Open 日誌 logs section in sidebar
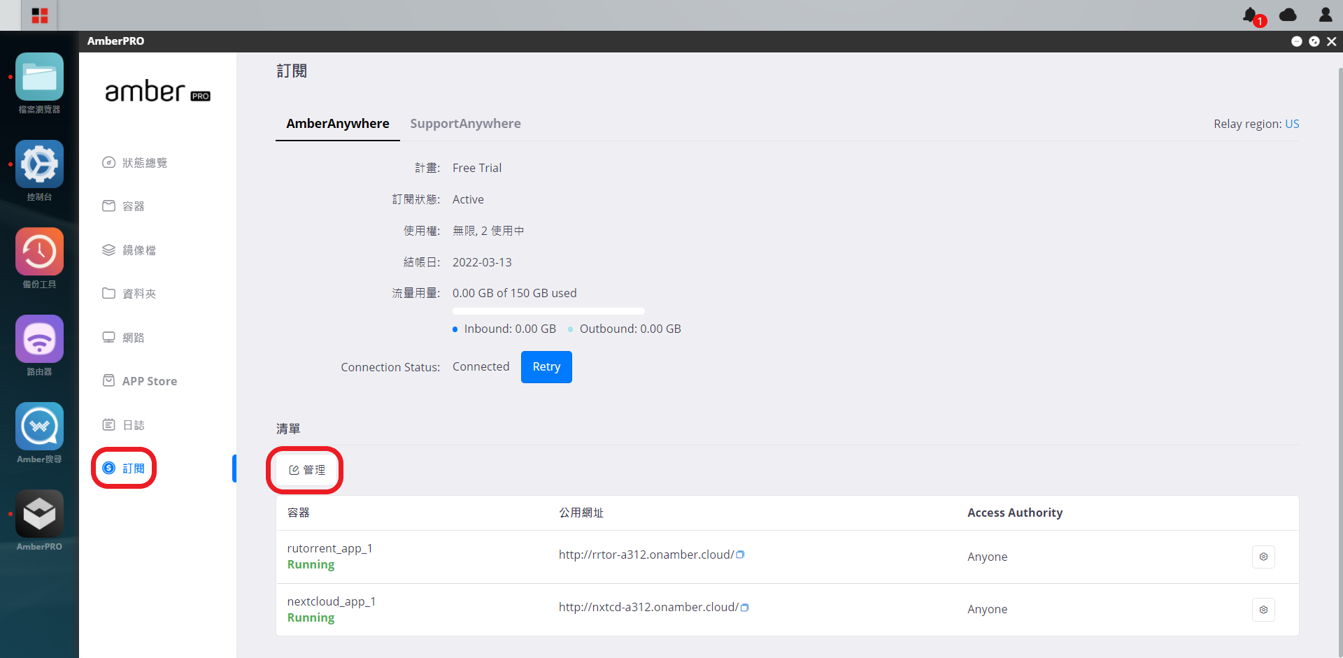This screenshot has width=1343, height=658. click(x=124, y=425)
